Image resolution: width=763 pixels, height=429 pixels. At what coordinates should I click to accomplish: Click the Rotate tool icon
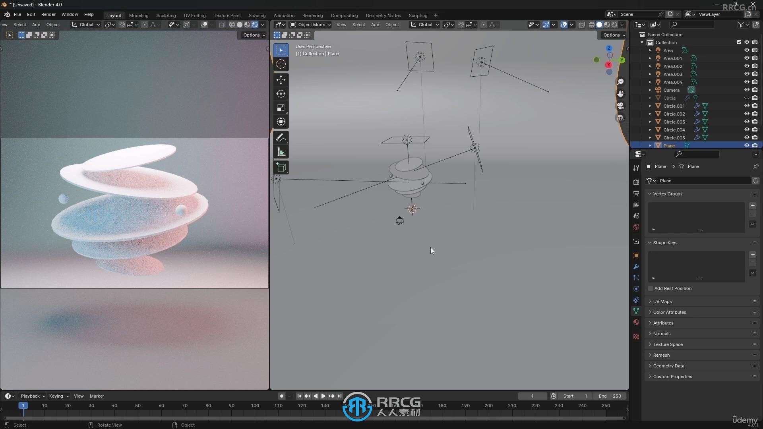click(281, 93)
